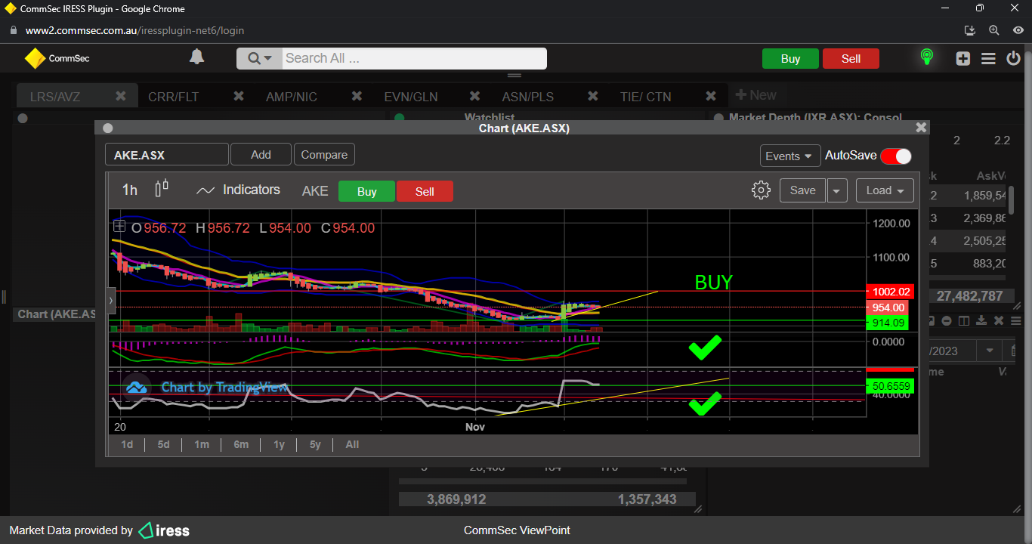Close the TIE/ CTN tab
This screenshot has height=544, width=1032.
click(711, 96)
